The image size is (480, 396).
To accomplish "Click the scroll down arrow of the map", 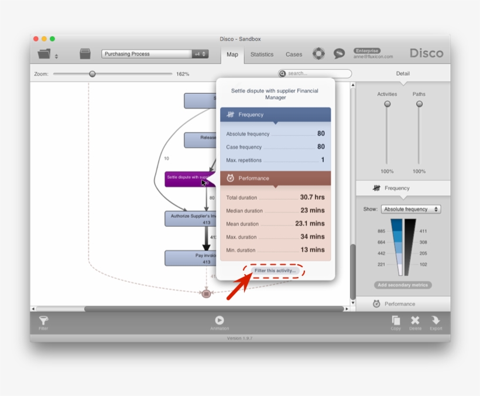I will pos(353,303).
